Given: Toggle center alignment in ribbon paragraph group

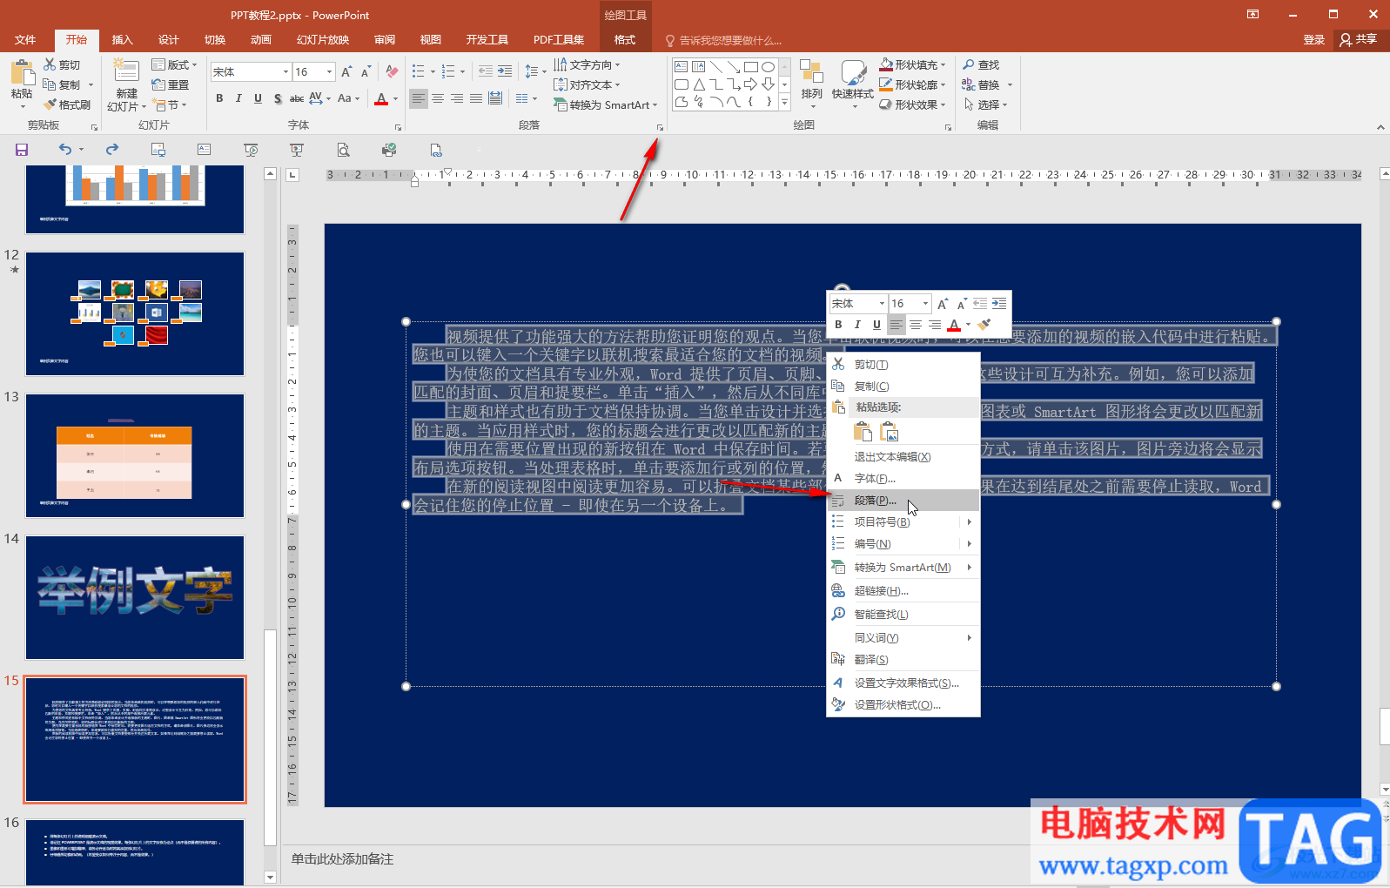Looking at the screenshot, I should tap(438, 98).
